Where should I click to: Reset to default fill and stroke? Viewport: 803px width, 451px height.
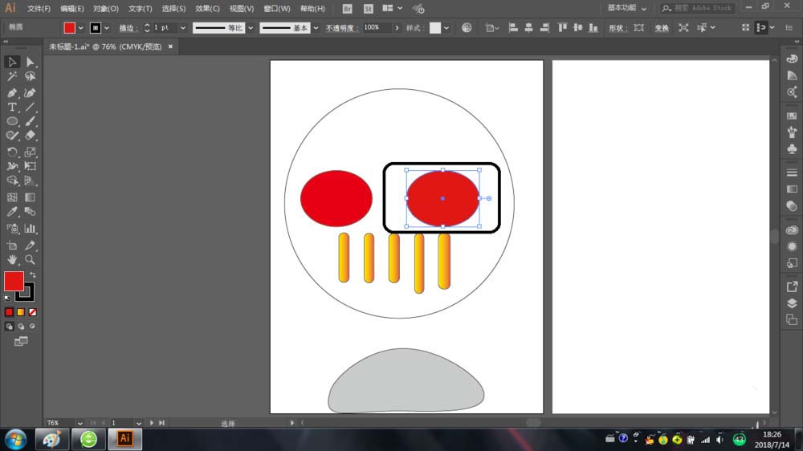coord(8,298)
